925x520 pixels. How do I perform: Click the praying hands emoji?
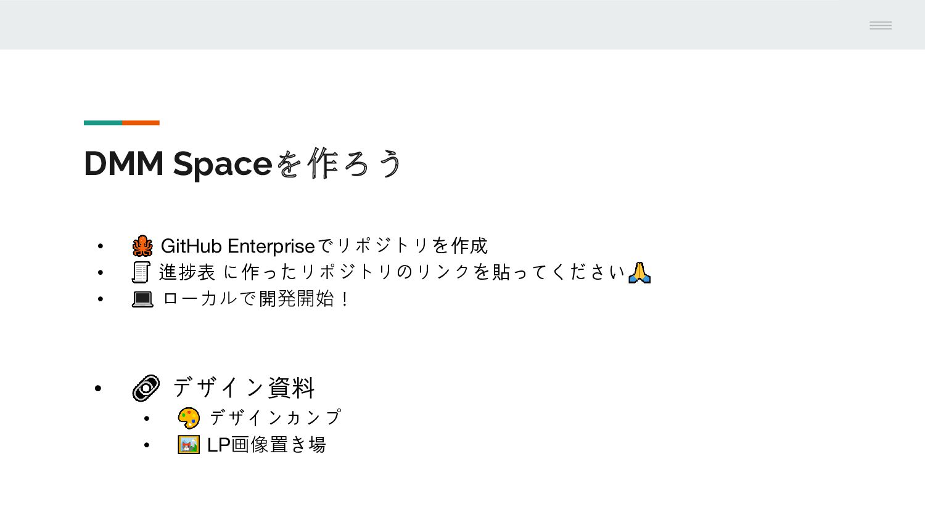(x=639, y=272)
